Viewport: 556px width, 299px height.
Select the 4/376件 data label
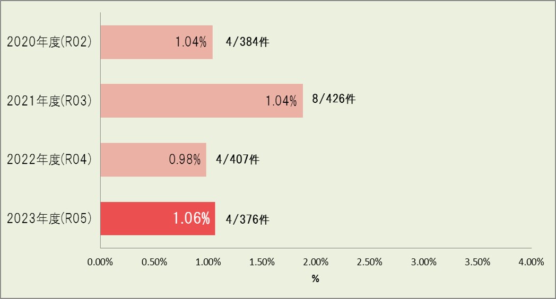tap(248, 219)
